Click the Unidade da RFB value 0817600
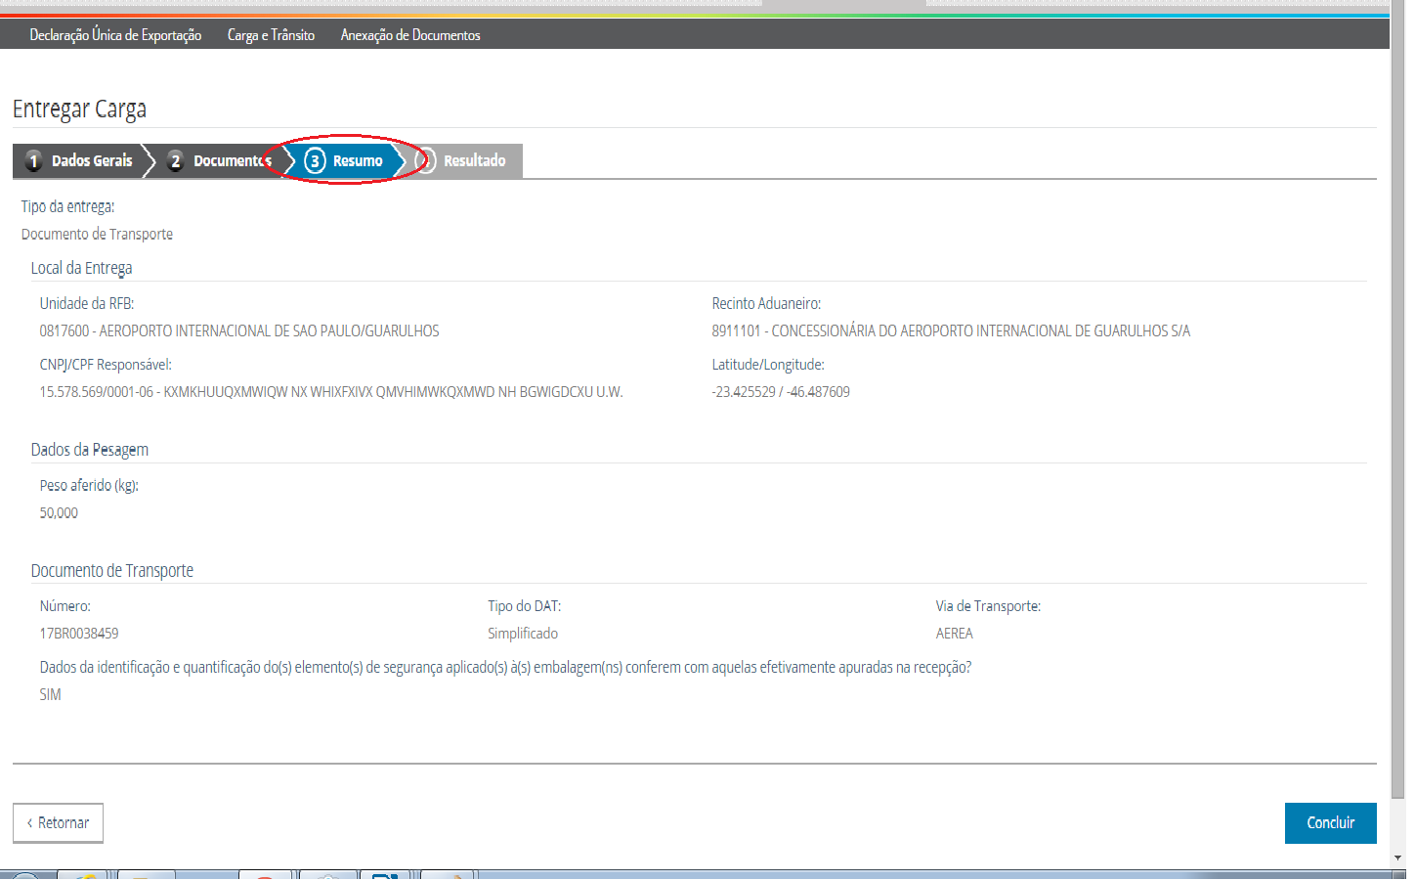 tap(238, 331)
